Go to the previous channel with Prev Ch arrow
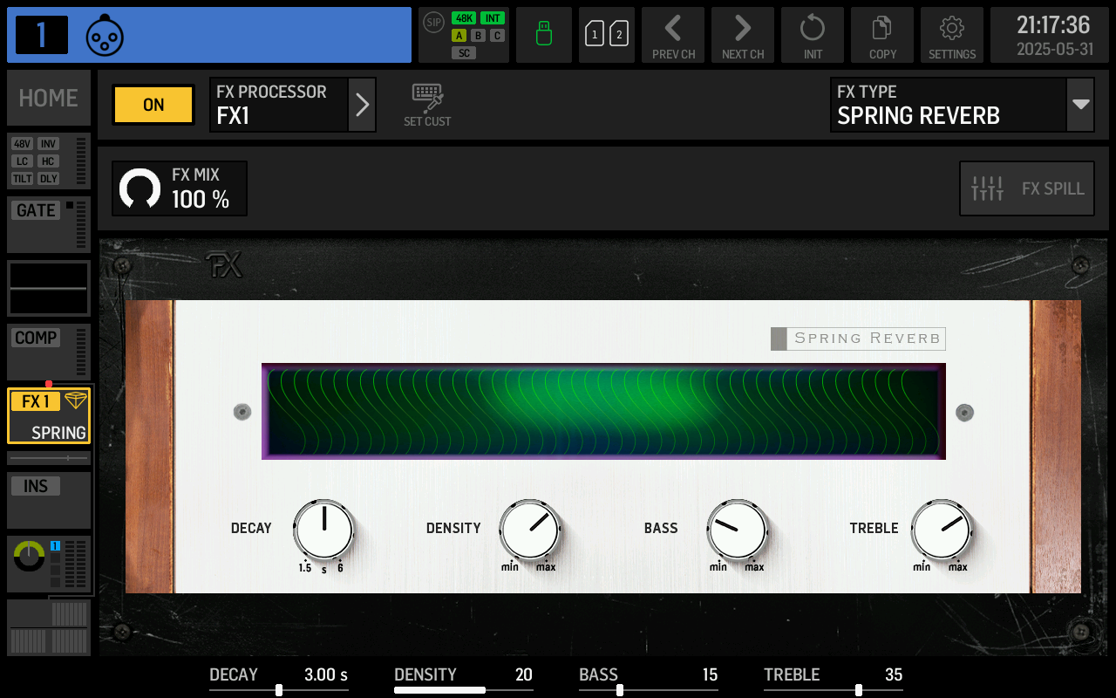Viewport: 1116px width, 698px height. [x=673, y=35]
